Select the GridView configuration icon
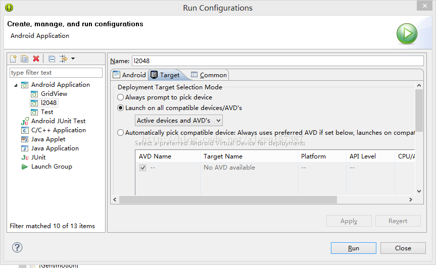The width and height of the screenshot is (436, 268). pos(34,94)
